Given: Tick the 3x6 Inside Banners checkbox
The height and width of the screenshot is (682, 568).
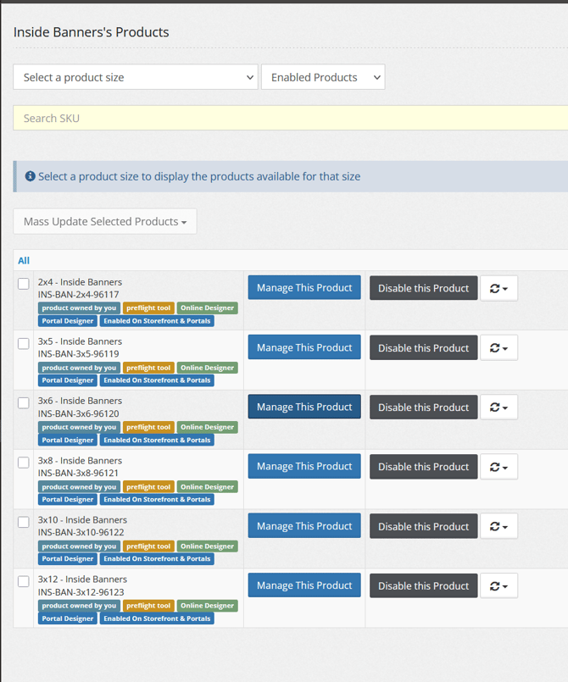Looking at the screenshot, I should pyautogui.click(x=24, y=403).
